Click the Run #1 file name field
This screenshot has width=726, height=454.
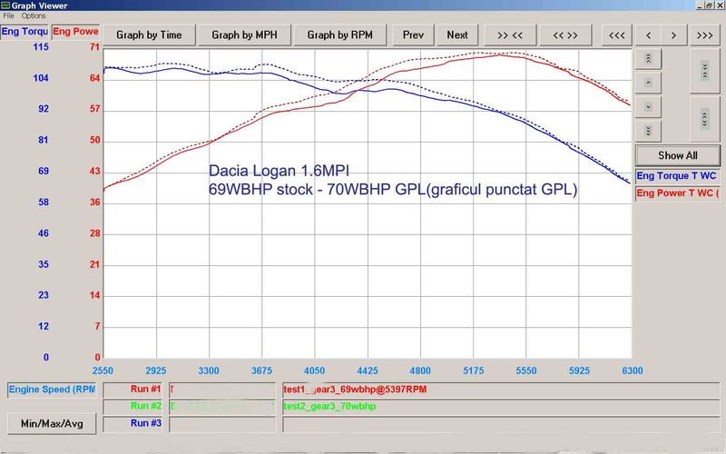[222, 390]
